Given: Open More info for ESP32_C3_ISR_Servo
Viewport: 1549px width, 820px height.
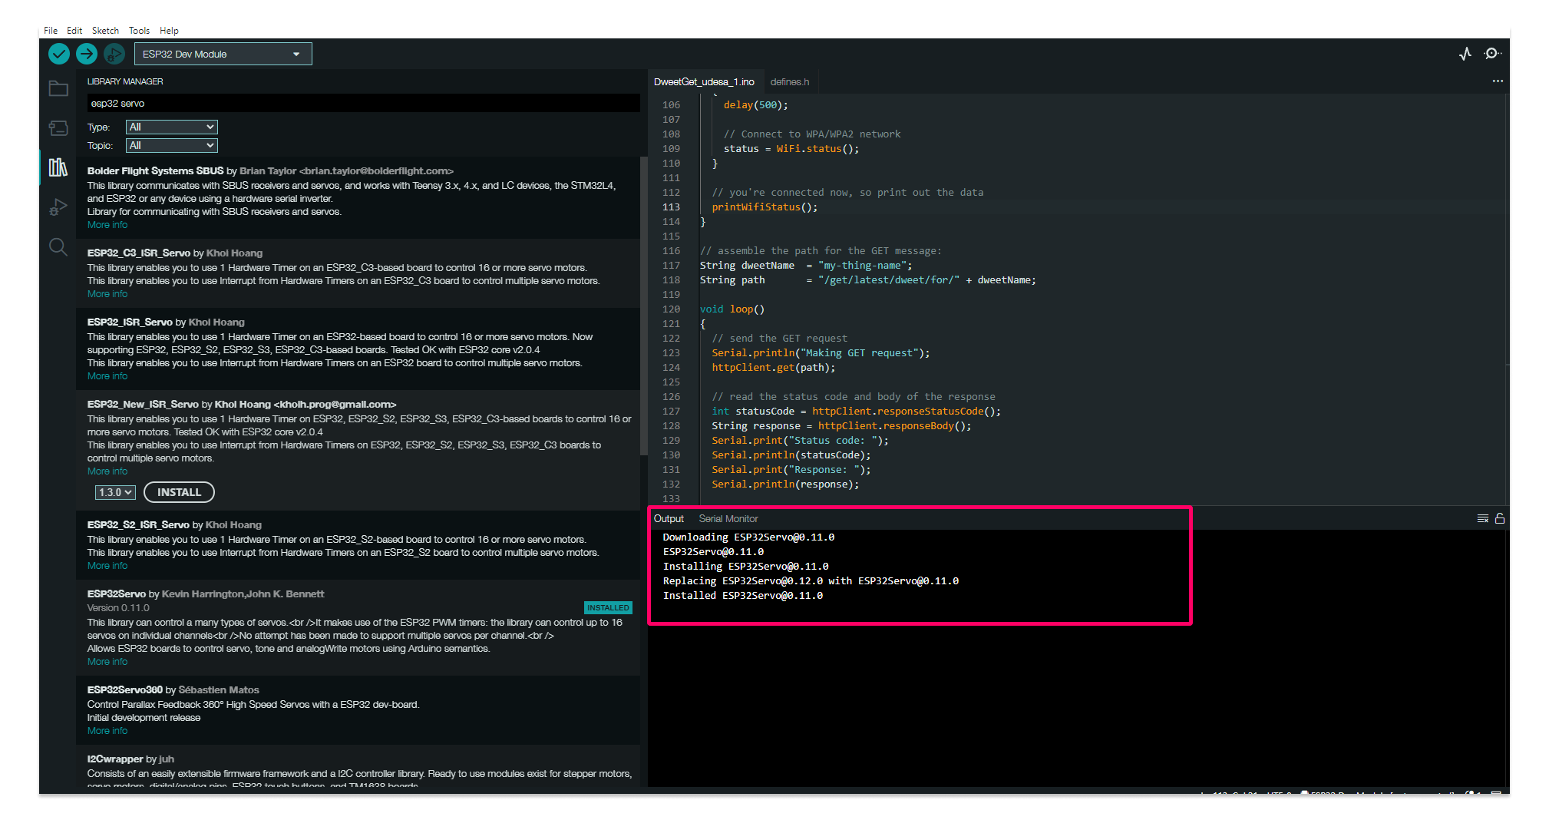Looking at the screenshot, I should pyautogui.click(x=107, y=294).
